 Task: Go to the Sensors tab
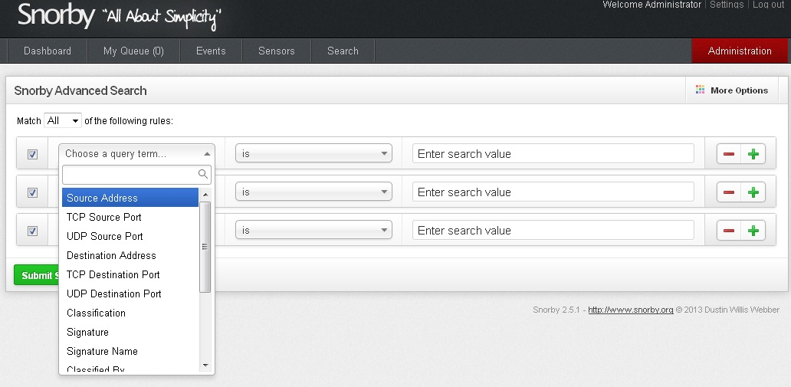click(276, 51)
